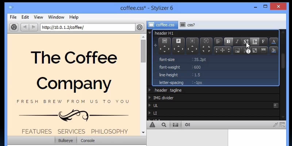Screen dimensions: 292x146
Task: Click the SERVICES link on the webpage
Action: pyautogui.click(x=71, y=131)
